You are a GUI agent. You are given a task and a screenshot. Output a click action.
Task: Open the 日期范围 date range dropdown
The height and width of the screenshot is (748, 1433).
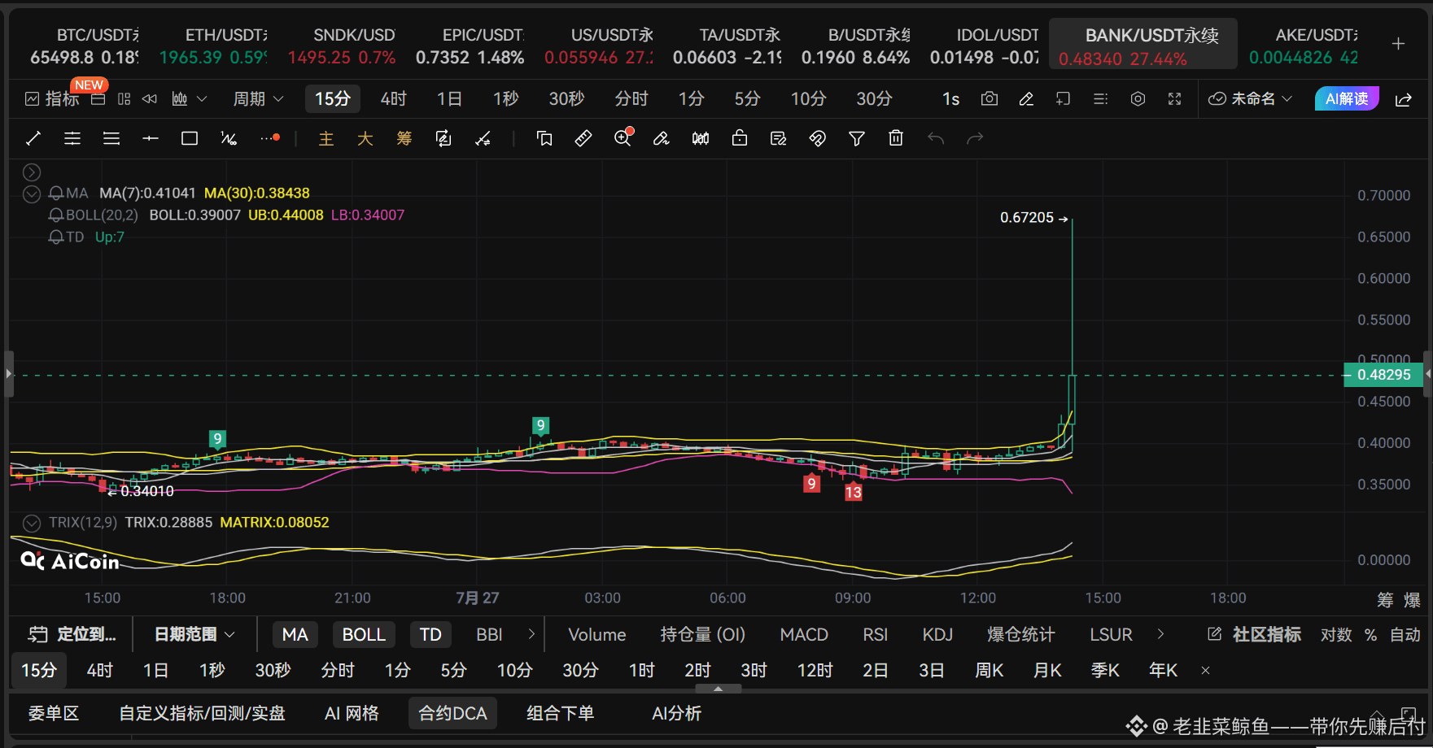point(194,635)
